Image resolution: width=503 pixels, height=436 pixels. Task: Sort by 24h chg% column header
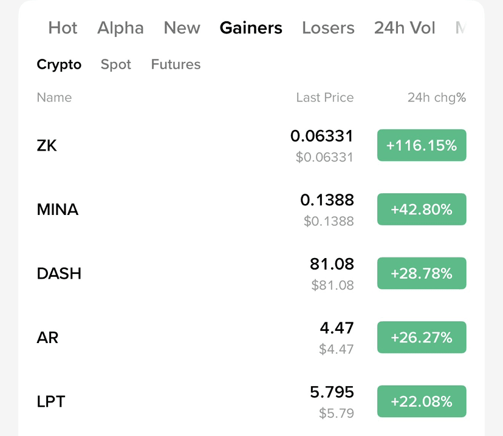click(x=437, y=97)
